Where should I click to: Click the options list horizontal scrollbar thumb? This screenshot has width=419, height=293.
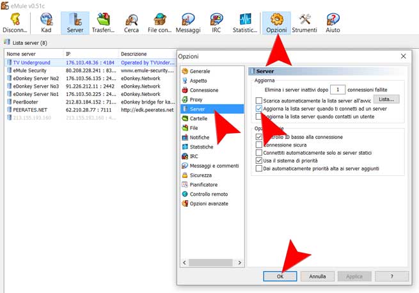[x=210, y=262]
